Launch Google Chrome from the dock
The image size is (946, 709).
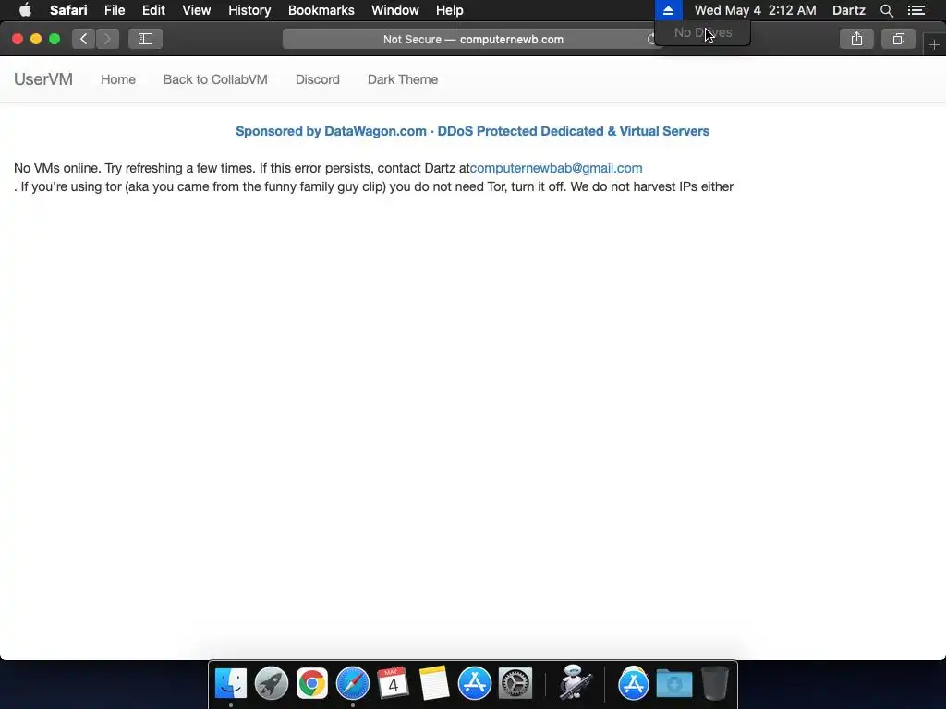click(x=312, y=683)
